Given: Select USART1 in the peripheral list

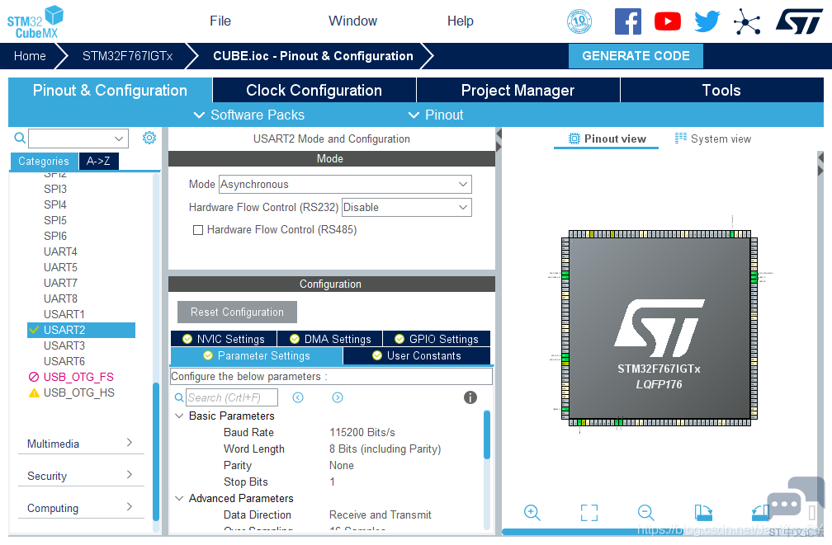Looking at the screenshot, I should (x=64, y=314).
